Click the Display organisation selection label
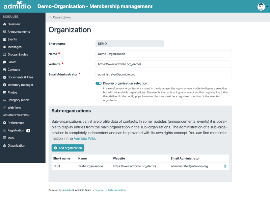 click(125, 83)
